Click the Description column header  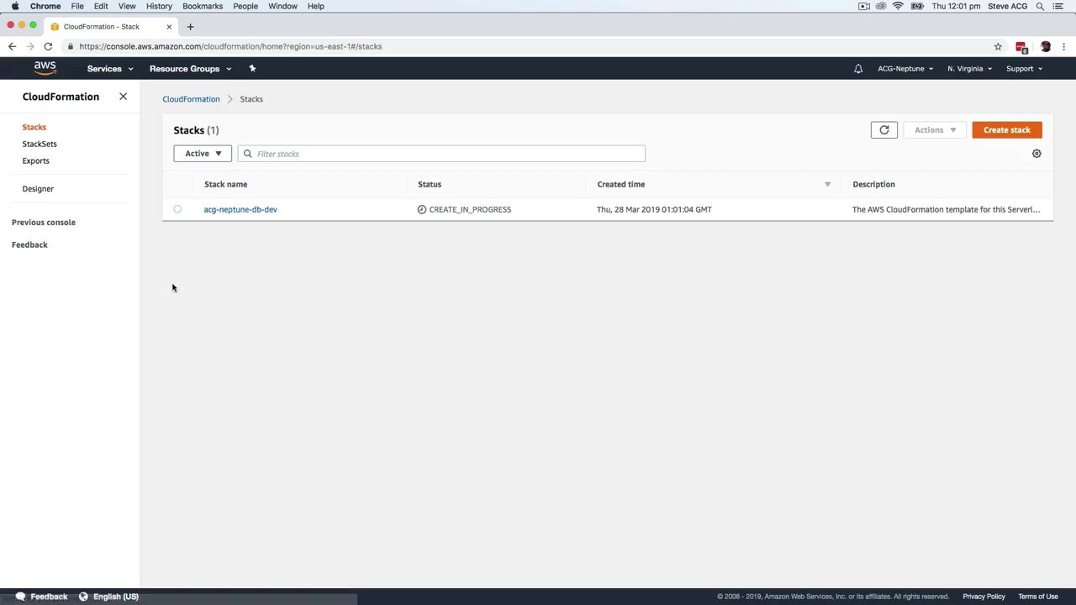click(x=873, y=184)
